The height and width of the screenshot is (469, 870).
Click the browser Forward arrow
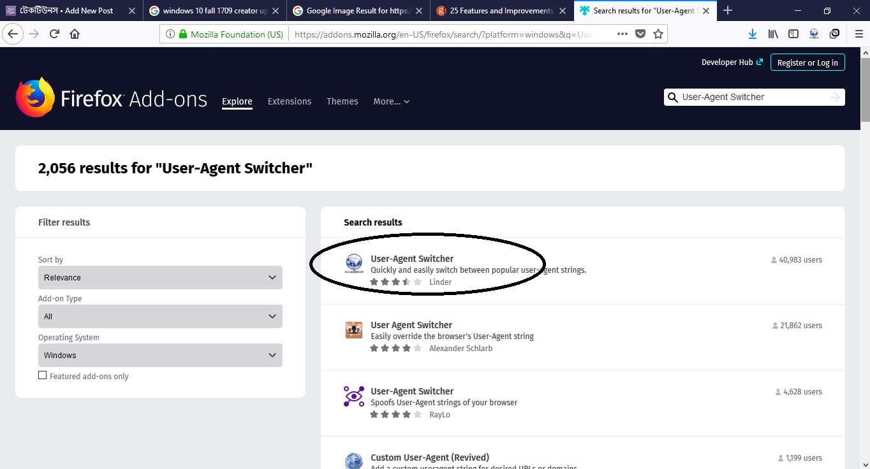34,34
